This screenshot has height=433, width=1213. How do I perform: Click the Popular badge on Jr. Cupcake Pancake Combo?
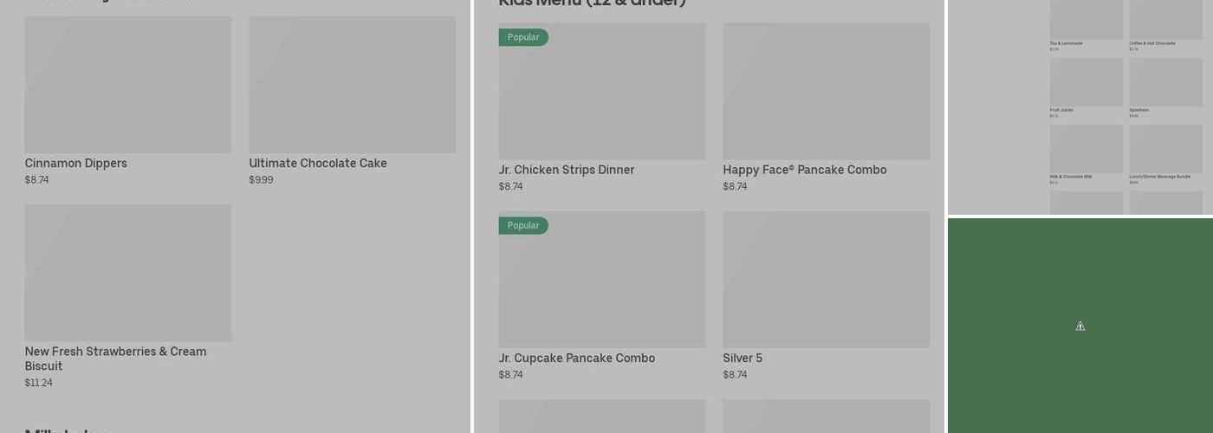[x=523, y=225]
